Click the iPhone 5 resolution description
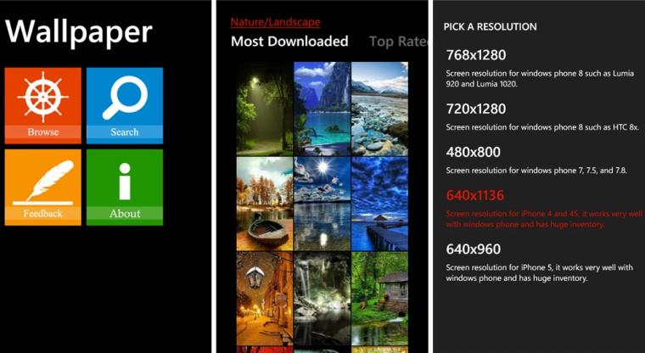Screen dimensions: 645x353 [539, 272]
